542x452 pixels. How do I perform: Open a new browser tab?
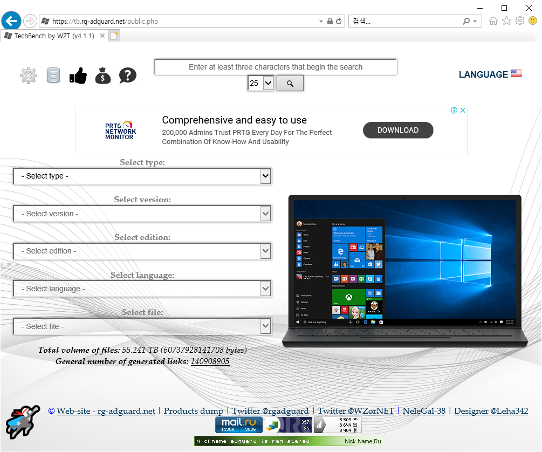pyautogui.click(x=114, y=35)
